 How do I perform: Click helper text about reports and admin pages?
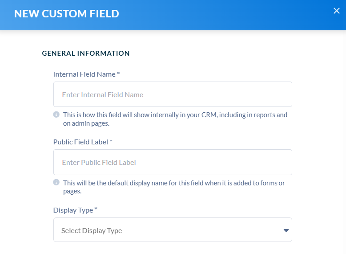pos(175,119)
